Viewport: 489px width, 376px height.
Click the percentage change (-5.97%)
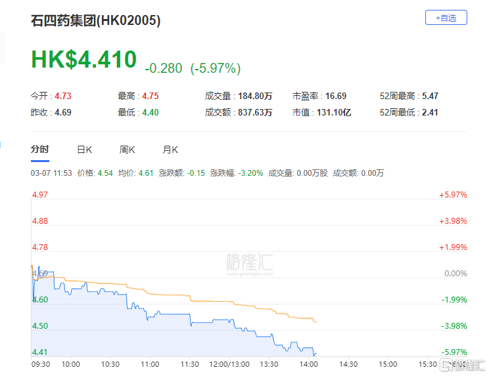[x=216, y=68]
